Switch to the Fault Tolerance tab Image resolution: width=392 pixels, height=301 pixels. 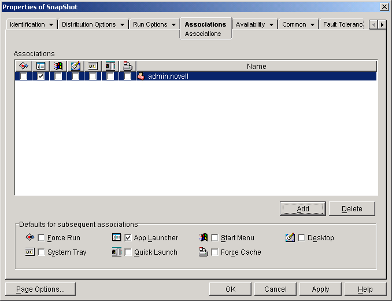343,24
